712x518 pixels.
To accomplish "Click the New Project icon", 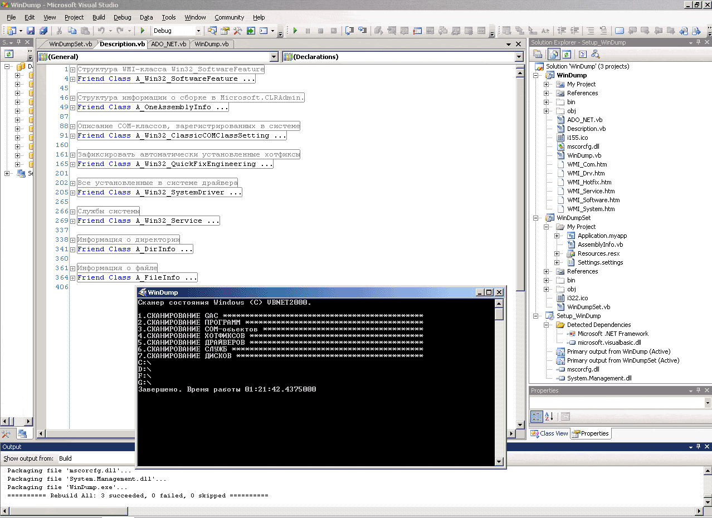I will click(11, 31).
